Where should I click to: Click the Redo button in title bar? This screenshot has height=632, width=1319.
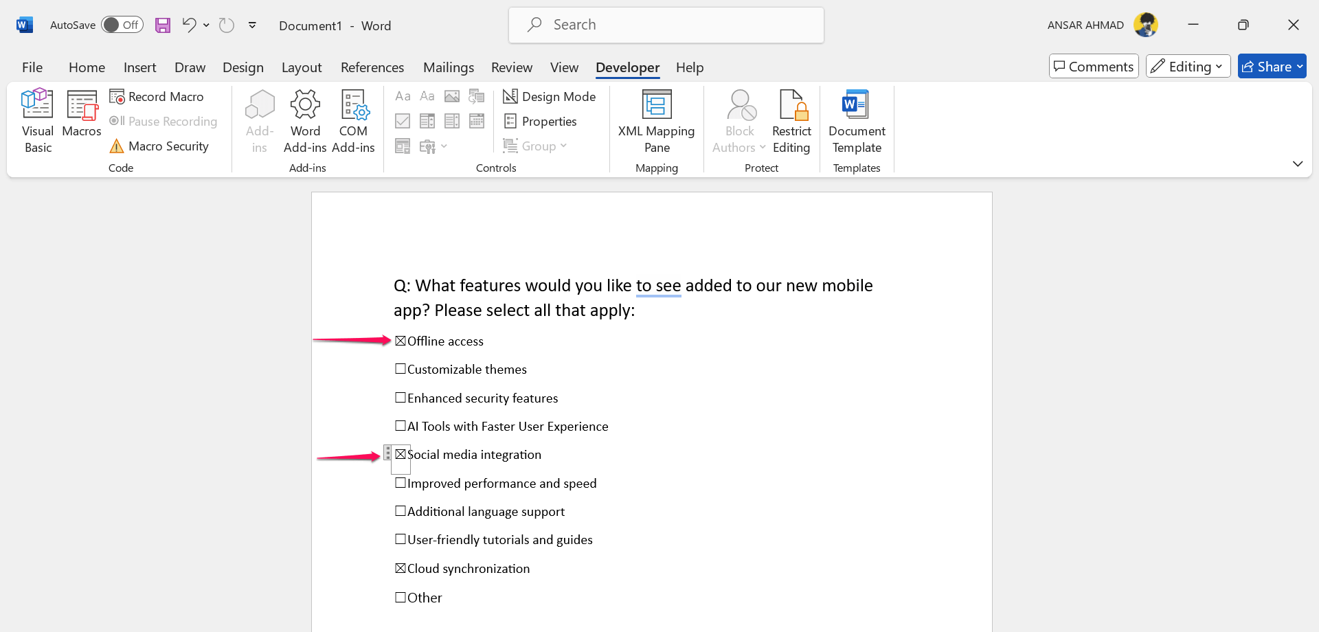227,25
